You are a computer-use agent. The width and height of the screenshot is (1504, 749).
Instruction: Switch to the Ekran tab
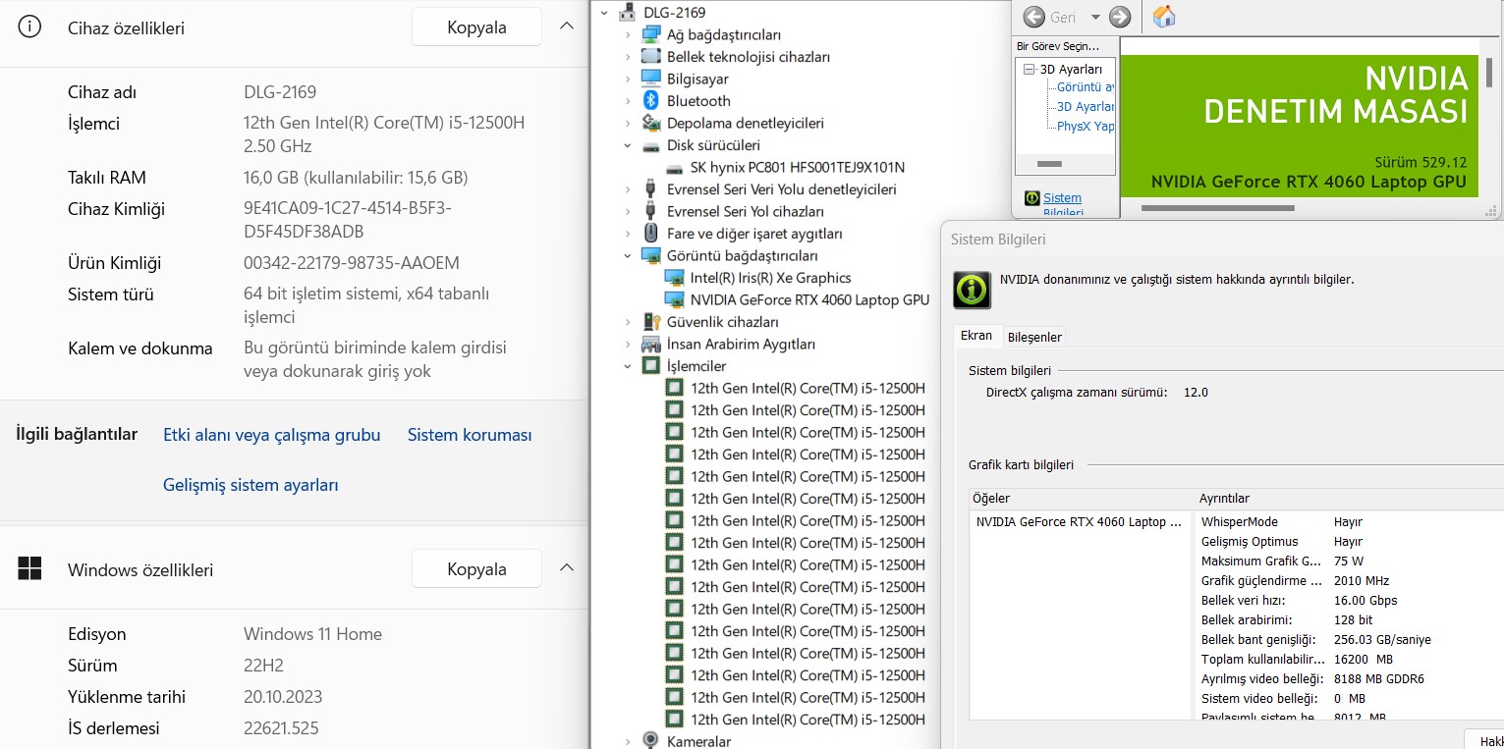click(x=976, y=336)
